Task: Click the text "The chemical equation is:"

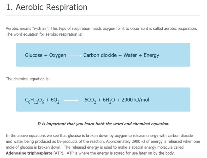Action: 28,78
